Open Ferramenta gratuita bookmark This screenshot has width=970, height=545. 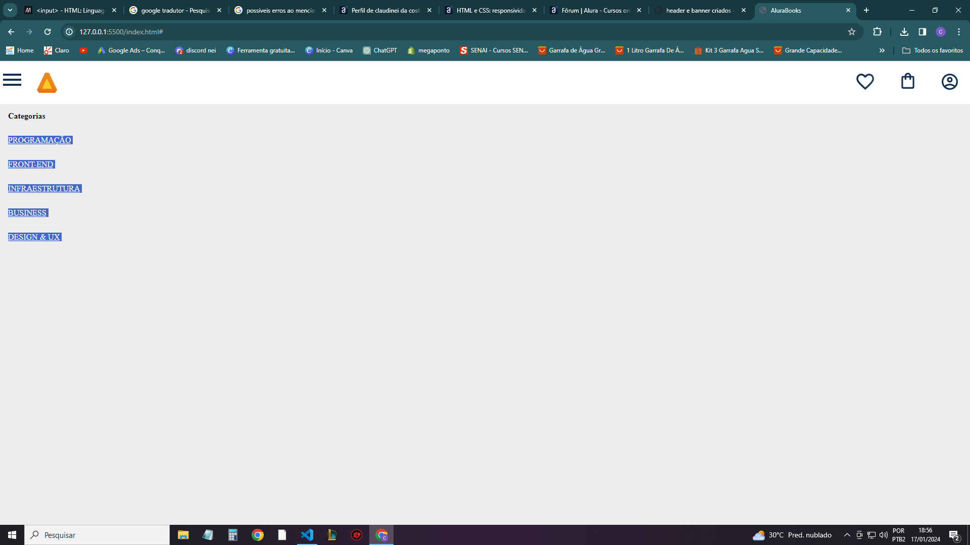[261, 50]
